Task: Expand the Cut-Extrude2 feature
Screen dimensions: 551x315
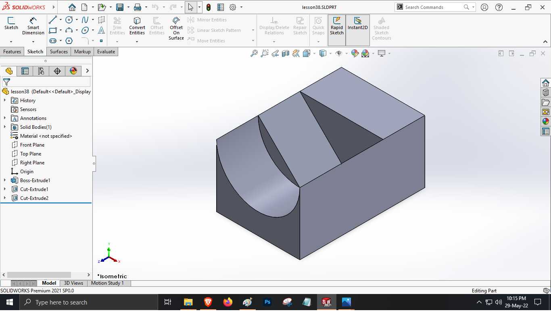Action: pos(5,198)
